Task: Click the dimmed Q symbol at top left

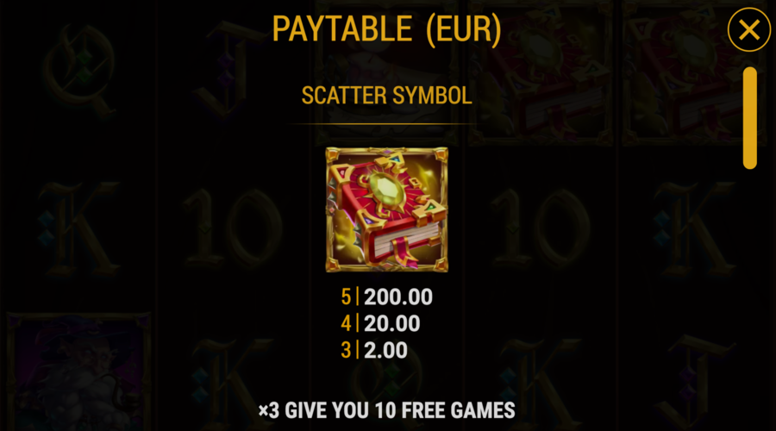Action: tap(79, 69)
